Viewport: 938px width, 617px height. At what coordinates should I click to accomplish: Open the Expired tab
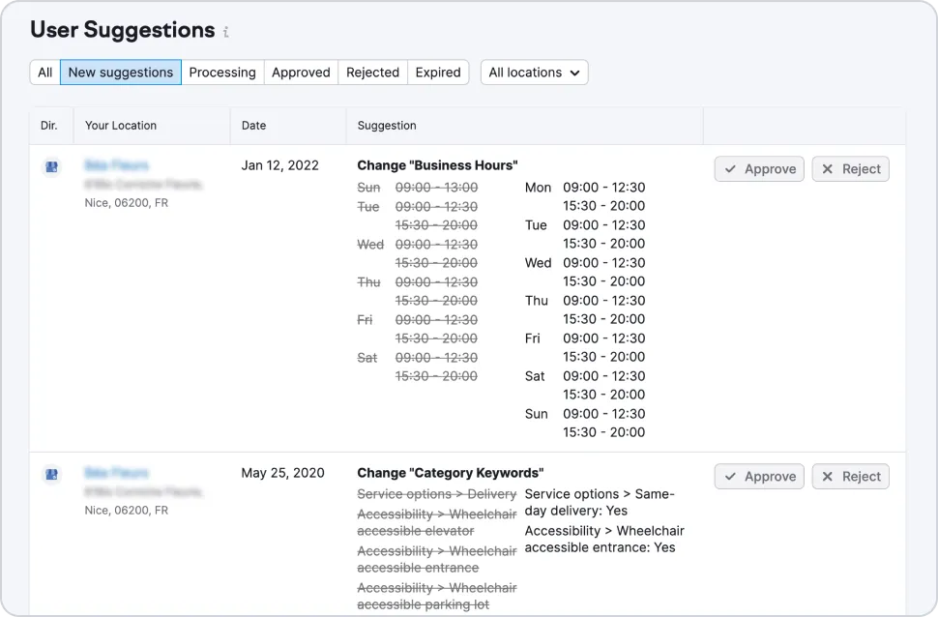coord(438,73)
